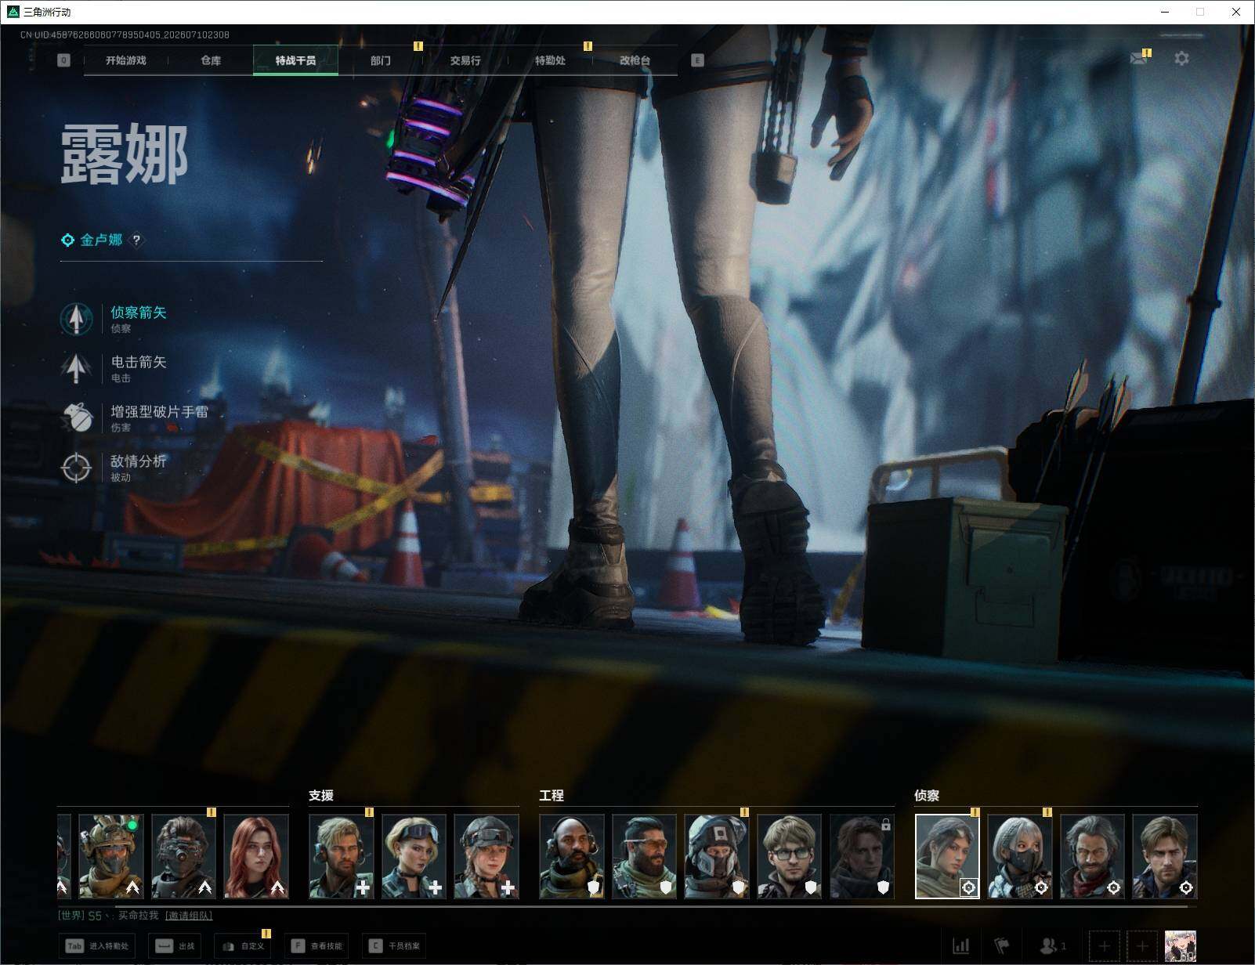Screen dimensions: 1255x965
Task: Click the 查看技能 button
Action: tap(316, 946)
